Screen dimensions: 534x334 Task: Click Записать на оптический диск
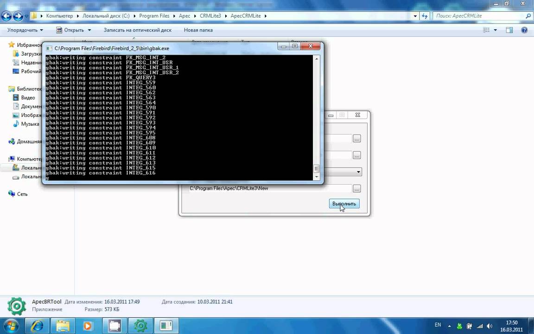(x=138, y=30)
